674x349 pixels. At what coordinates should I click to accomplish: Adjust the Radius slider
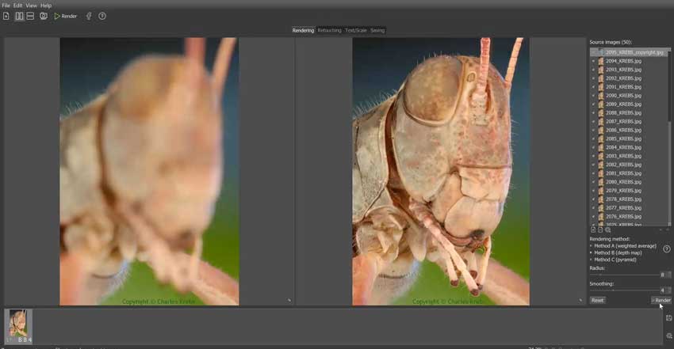coord(624,275)
